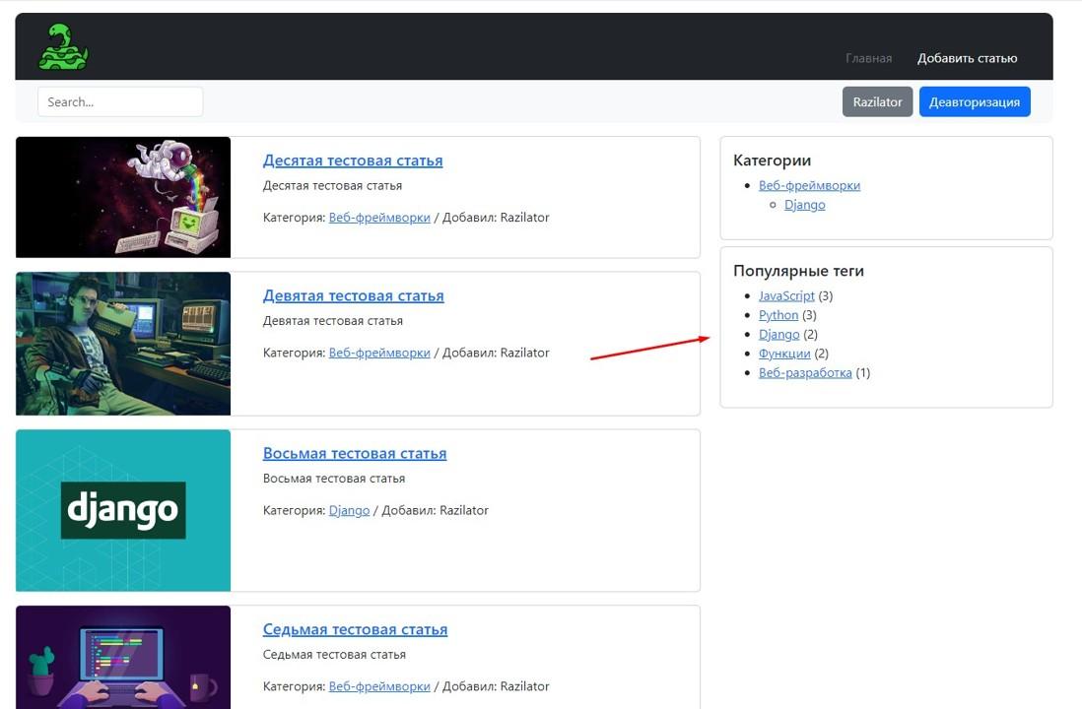Click the Razilator profile button
This screenshot has width=1082, height=709.
pos(877,101)
